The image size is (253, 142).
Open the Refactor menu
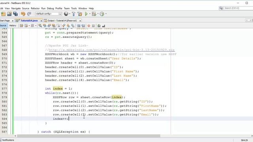pos(35,8)
